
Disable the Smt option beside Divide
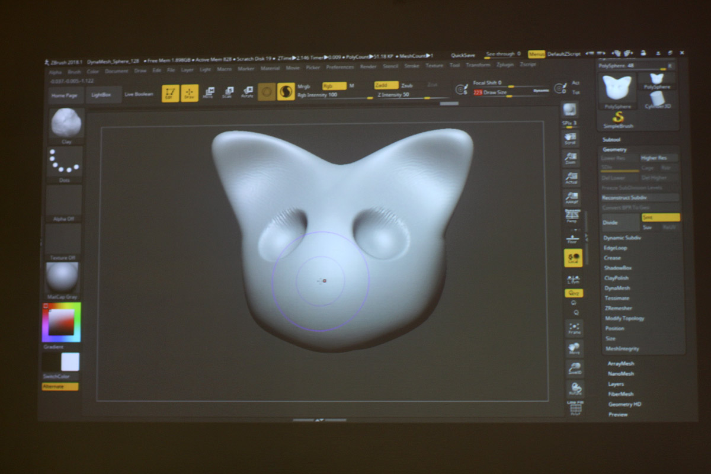click(660, 217)
